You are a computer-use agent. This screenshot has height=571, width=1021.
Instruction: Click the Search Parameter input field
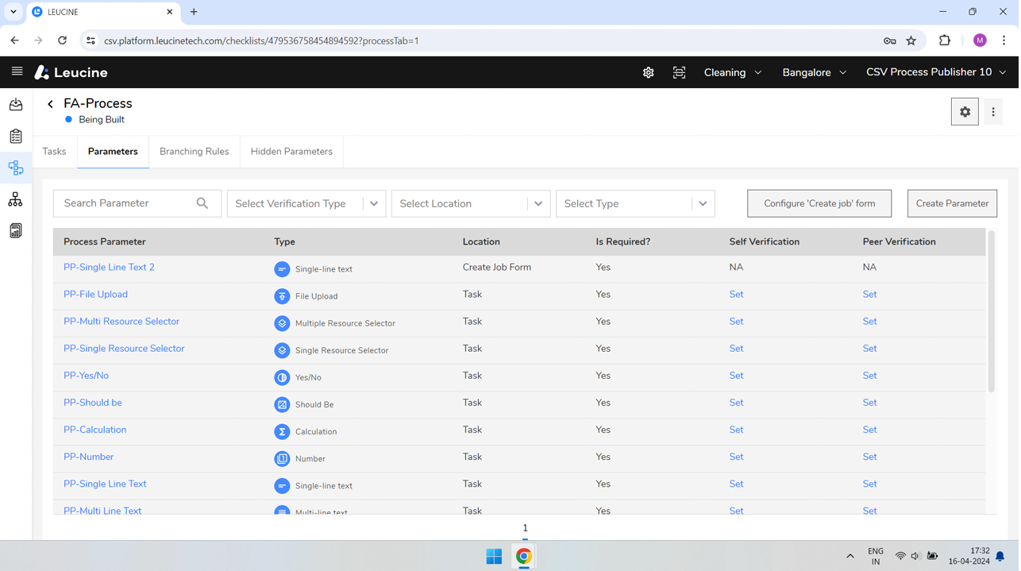[x=127, y=203]
